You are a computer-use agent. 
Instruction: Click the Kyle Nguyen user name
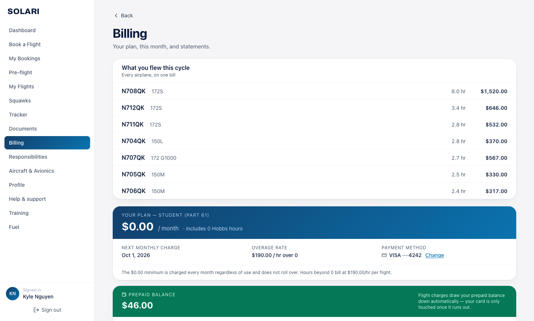(x=38, y=297)
